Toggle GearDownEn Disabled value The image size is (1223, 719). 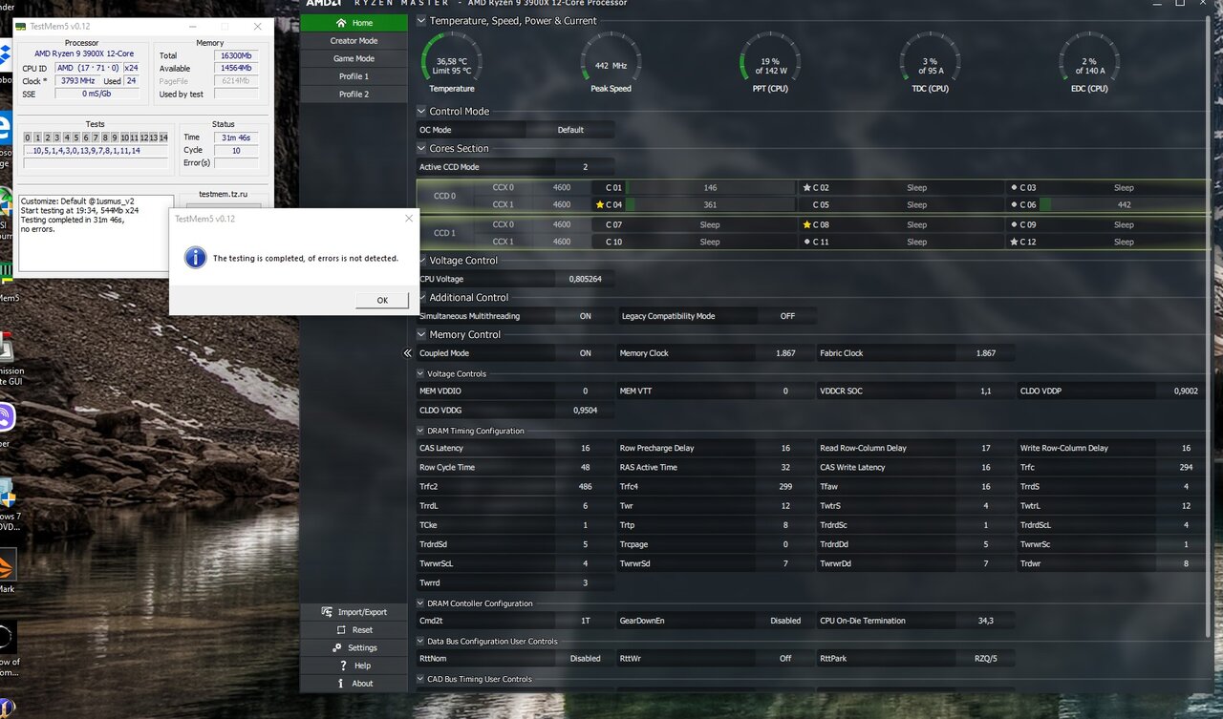point(785,621)
